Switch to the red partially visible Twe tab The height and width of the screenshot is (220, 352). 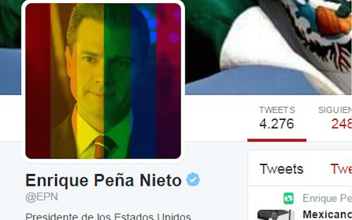pos(341,169)
